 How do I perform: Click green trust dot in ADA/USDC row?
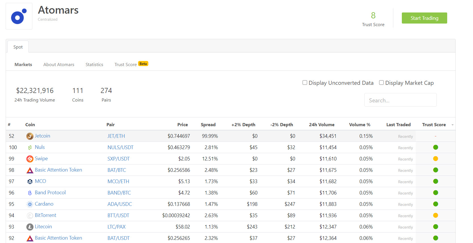tap(436, 204)
